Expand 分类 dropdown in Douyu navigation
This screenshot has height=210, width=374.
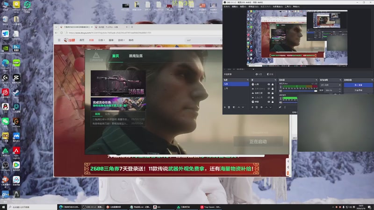[x=101, y=40]
